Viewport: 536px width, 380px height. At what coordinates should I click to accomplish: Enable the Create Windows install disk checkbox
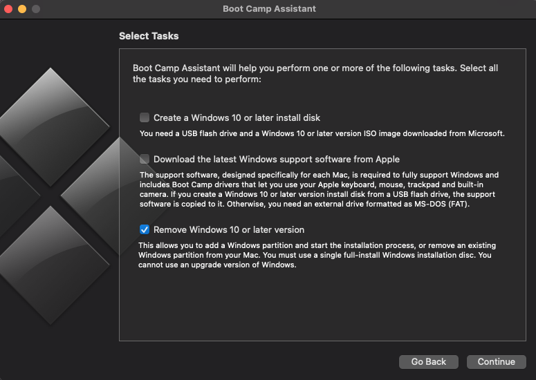tap(145, 117)
